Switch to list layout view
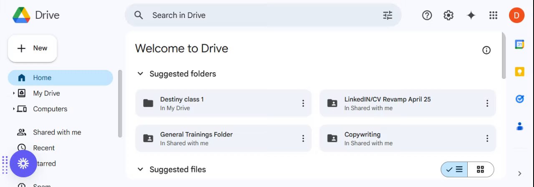 [x=454, y=169]
